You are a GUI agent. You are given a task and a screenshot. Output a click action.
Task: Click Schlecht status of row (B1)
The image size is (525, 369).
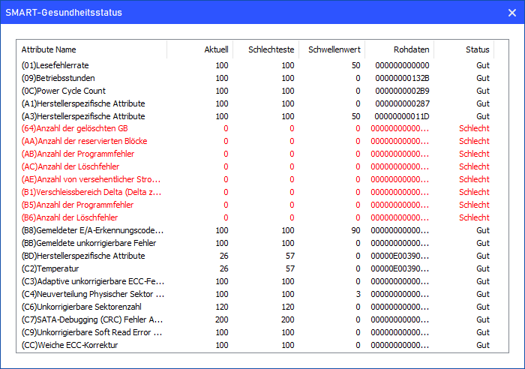pos(474,192)
